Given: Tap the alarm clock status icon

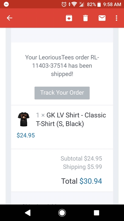Looking at the screenshot, I should click(x=64, y=4).
